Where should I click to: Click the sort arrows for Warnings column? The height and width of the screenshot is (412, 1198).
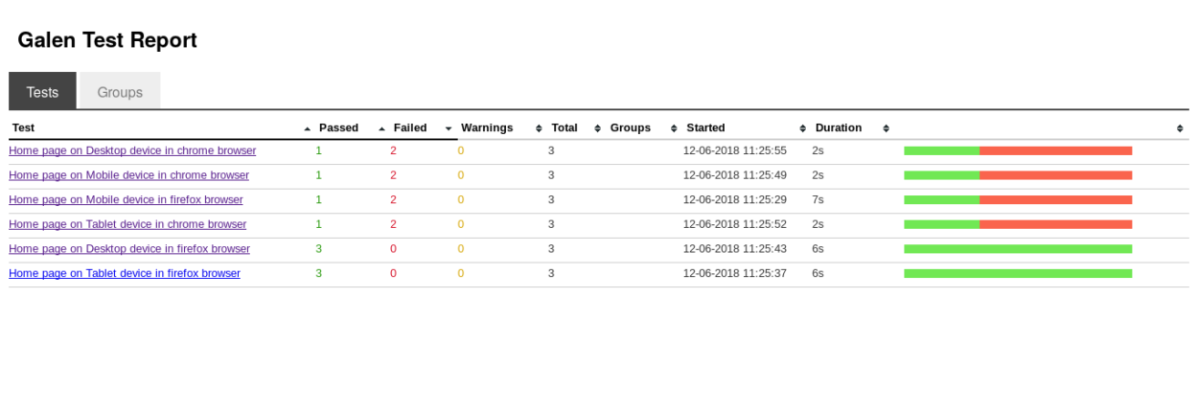pos(539,128)
